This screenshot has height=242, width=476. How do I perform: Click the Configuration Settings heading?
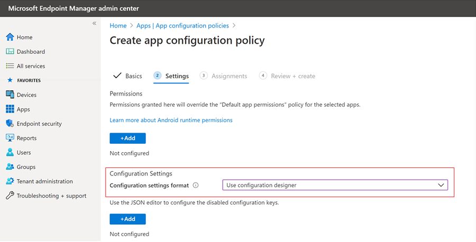click(x=141, y=173)
